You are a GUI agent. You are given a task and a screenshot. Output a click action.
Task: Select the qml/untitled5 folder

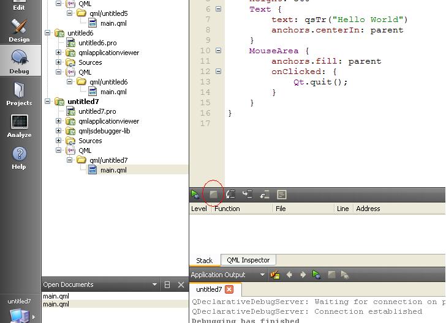click(x=108, y=13)
